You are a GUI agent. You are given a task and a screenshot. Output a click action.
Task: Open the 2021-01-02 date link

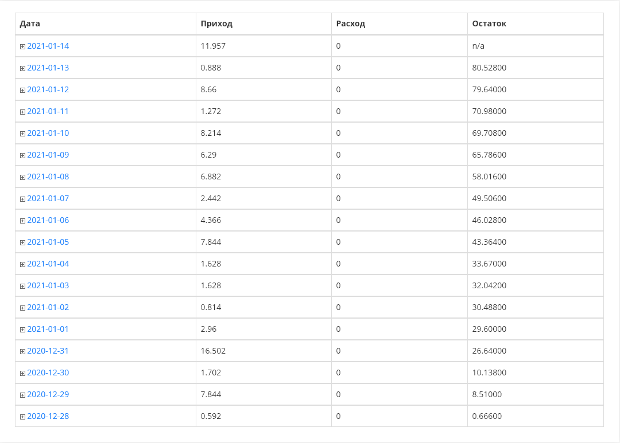coord(48,307)
